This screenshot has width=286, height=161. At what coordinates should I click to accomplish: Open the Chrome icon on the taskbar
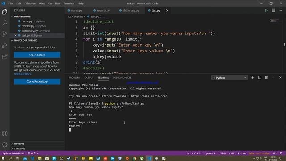point(135,158)
